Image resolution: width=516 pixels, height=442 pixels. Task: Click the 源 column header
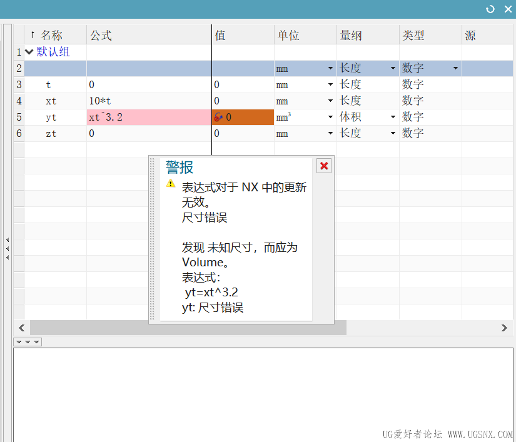[x=488, y=34]
